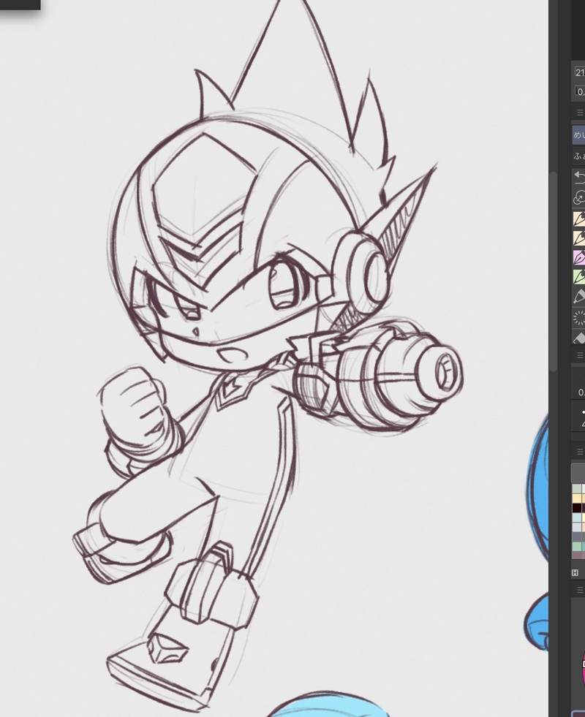Open the panel menu below the H icon

pyautogui.click(x=581, y=590)
